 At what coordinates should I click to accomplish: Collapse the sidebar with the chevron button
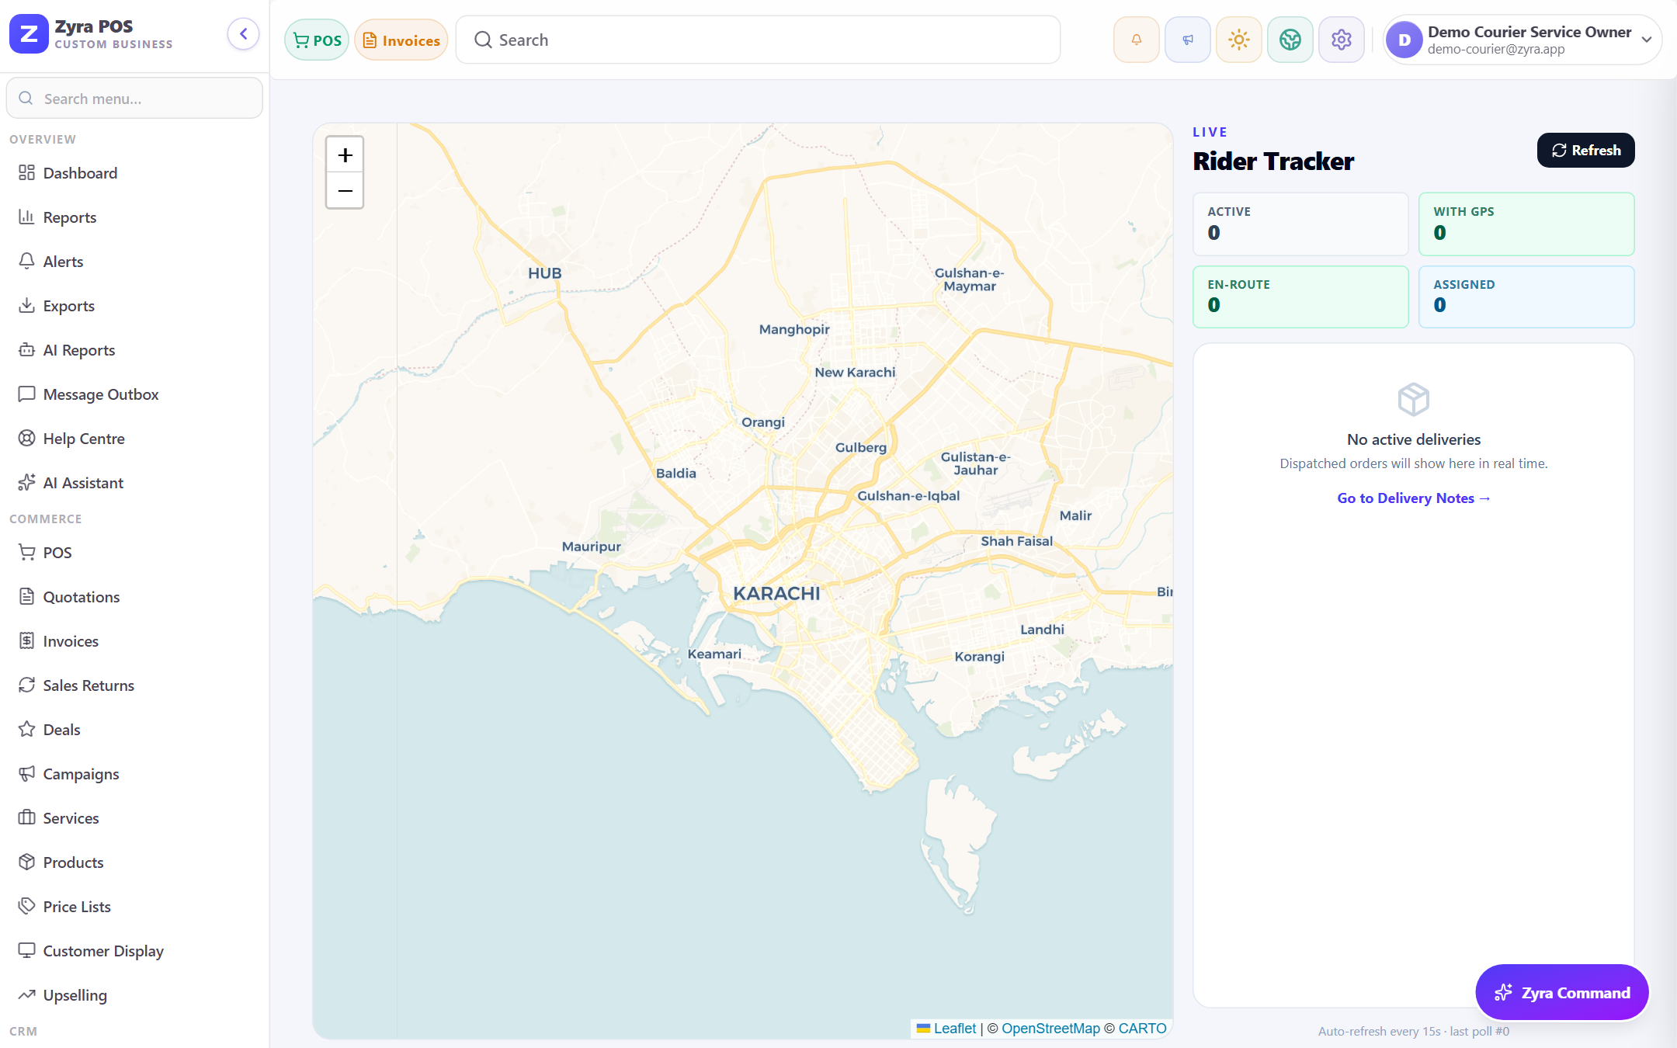click(243, 34)
